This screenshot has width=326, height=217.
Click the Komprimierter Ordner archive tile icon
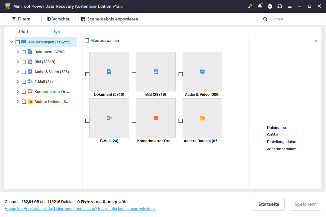[156, 118]
